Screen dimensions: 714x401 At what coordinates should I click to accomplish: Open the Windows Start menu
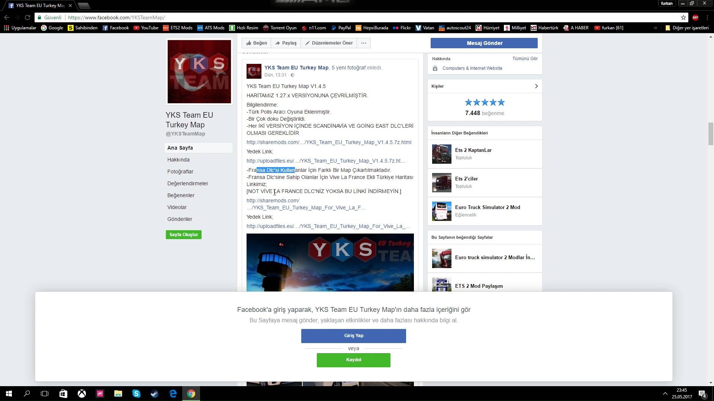(9, 394)
